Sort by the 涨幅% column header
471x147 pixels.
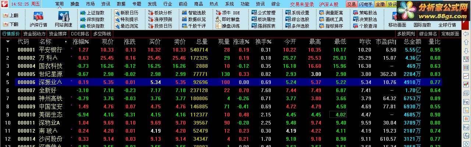tap(81, 42)
